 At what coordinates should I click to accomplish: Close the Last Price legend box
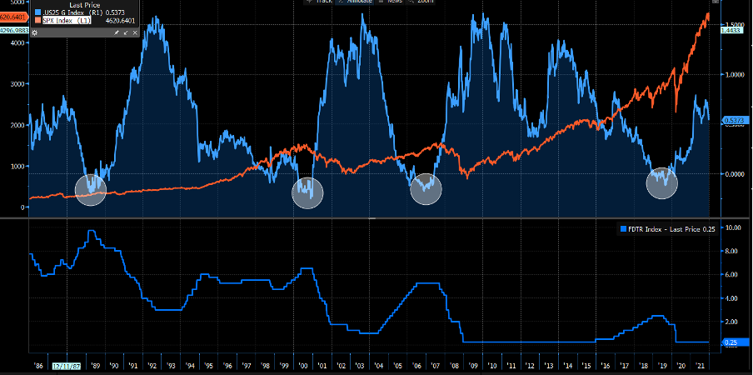[135, 32]
